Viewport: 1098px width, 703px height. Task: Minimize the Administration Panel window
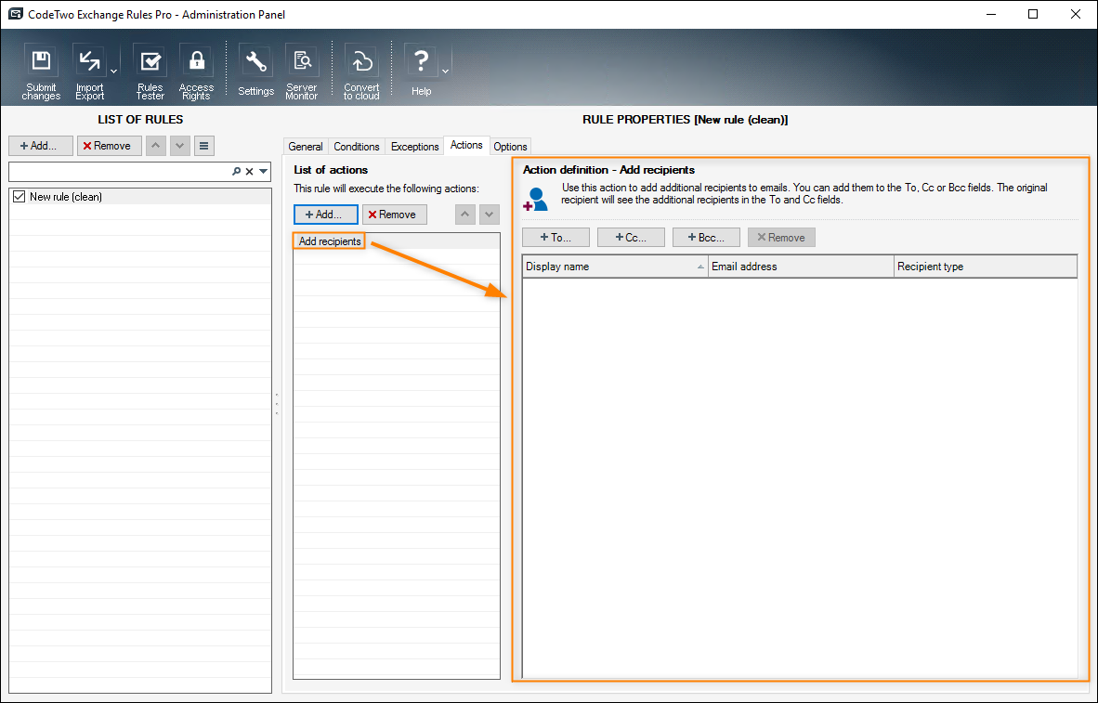tap(991, 14)
